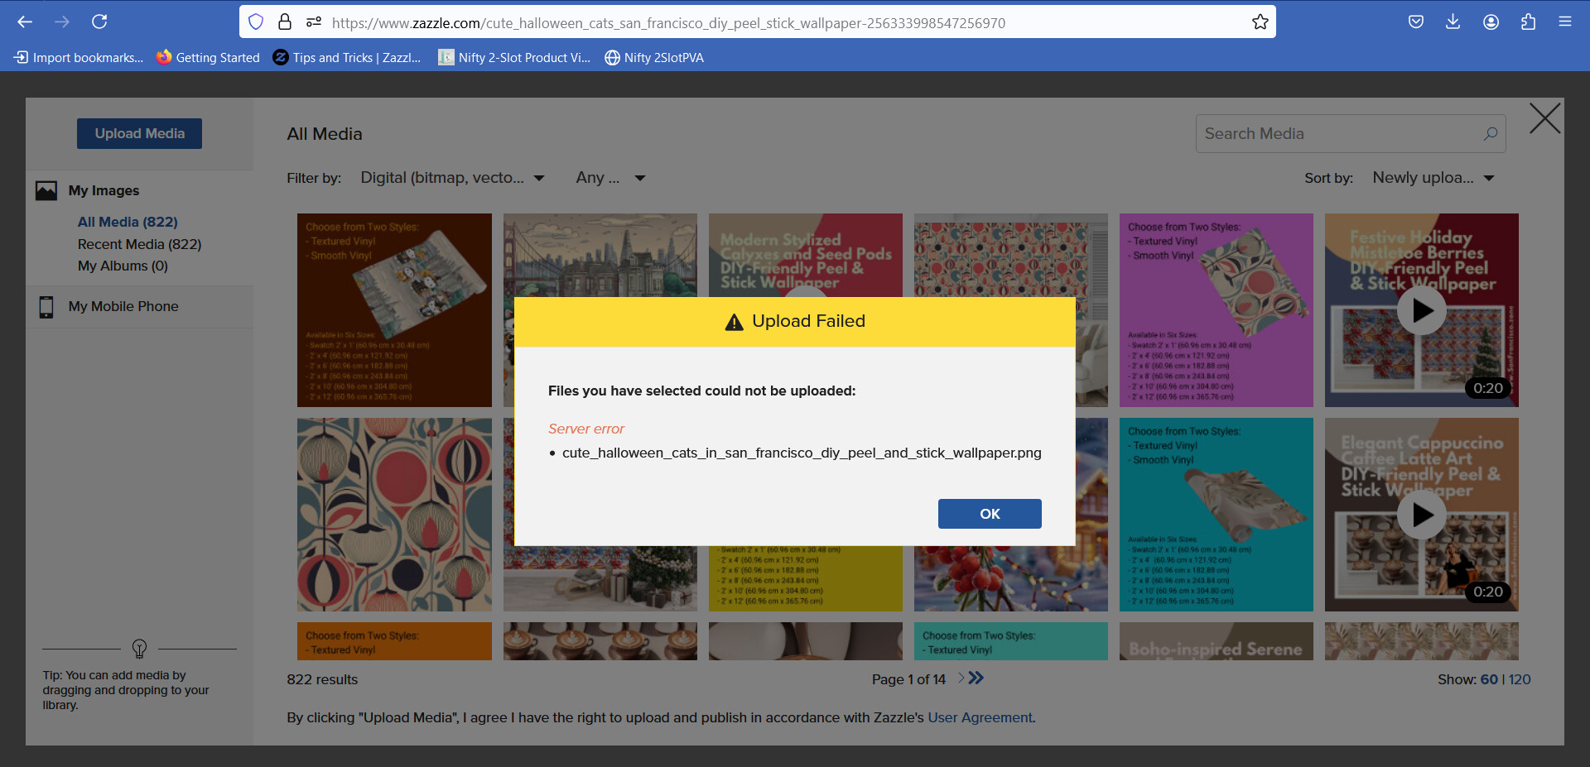Open the Firefox downloads icon

[x=1453, y=22]
